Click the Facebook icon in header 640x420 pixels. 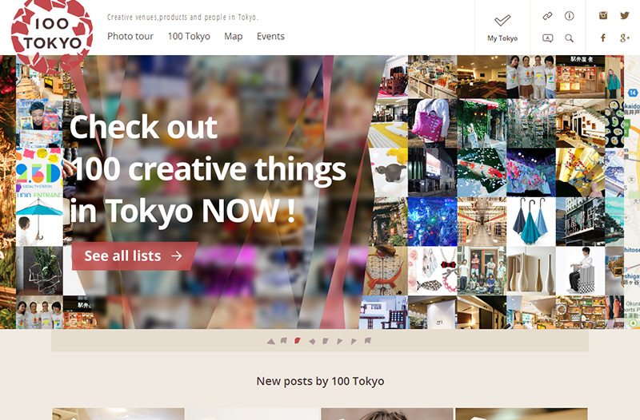click(603, 38)
